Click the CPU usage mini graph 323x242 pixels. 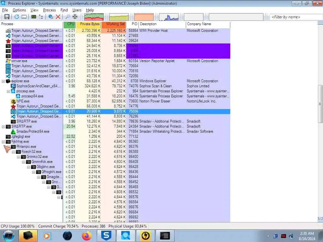click(x=94, y=17)
